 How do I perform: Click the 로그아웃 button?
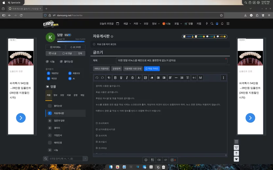click(x=76, y=47)
